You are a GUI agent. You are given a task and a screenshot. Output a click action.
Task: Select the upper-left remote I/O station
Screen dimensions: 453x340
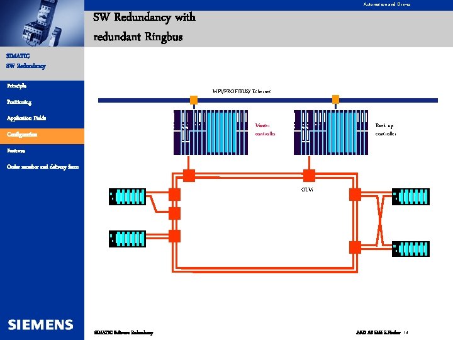[x=127, y=196]
